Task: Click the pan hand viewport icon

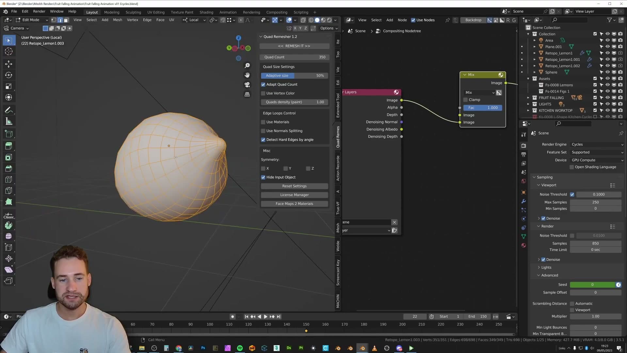Action: tap(247, 75)
